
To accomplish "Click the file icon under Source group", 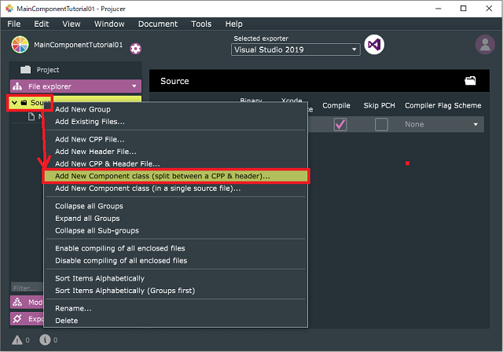I will point(31,116).
